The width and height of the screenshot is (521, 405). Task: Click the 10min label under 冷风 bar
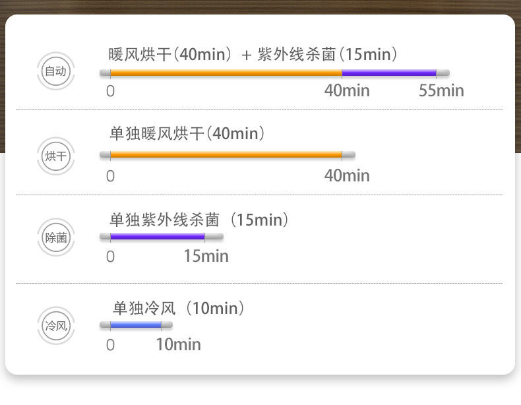coord(179,344)
